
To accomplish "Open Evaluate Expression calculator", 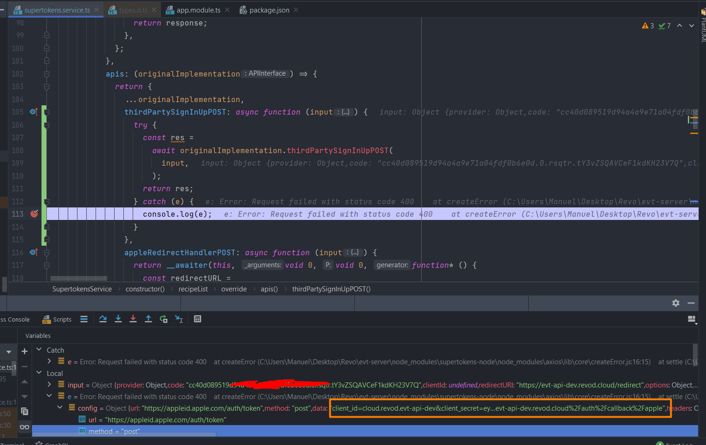I will (x=198, y=319).
